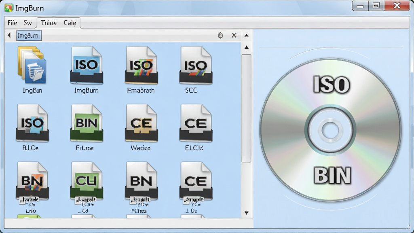Select the plain gray BN file icon
The image size is (414, 233).
[141, 181]
